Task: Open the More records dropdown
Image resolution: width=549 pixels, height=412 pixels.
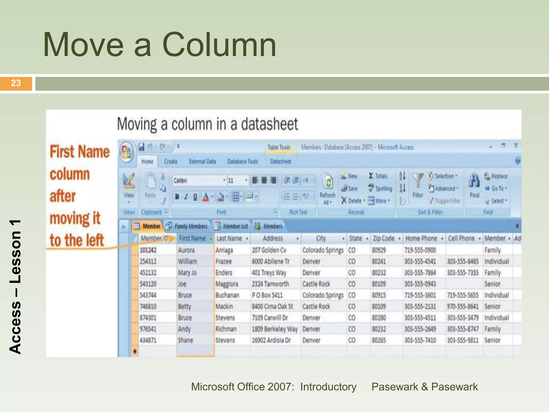Action: (x=379, y=201)
